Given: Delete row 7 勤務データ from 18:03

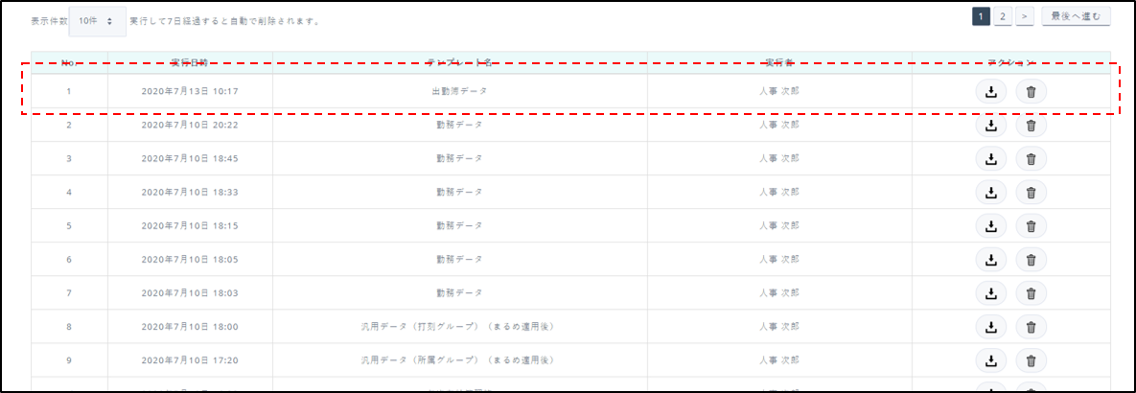Looking at the screenshot, I should (1031, 293).
